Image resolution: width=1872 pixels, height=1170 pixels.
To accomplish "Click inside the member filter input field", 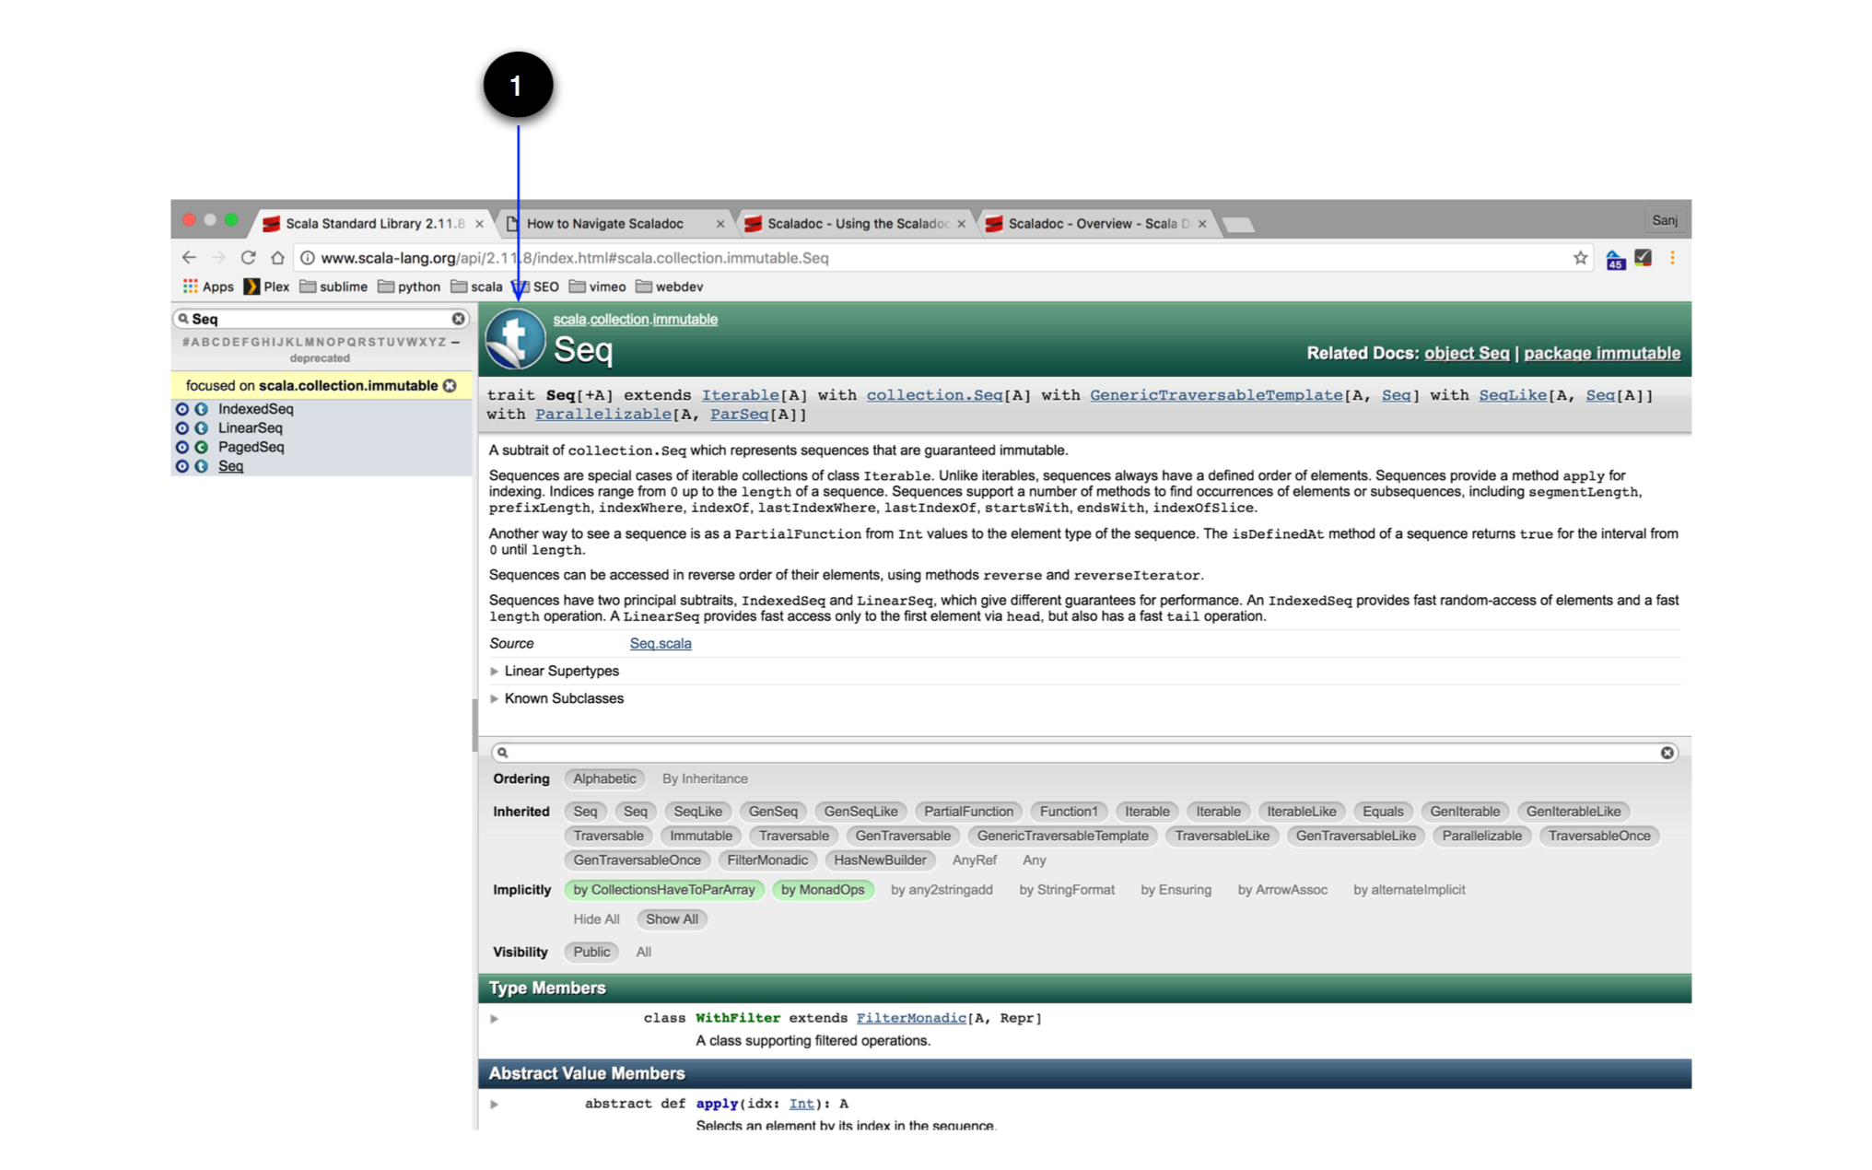I will 1078,753.
